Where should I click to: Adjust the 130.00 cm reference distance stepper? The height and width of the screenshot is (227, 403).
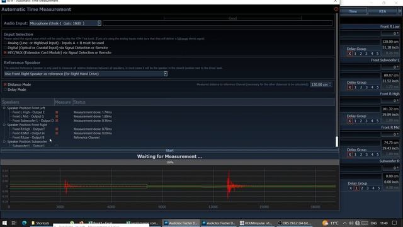pyautogui.click(x=330, y=84)
